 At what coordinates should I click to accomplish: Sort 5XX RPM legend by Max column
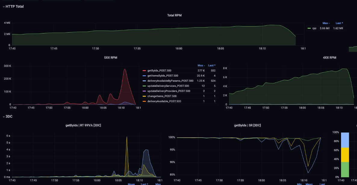click(x=200, y=65)
